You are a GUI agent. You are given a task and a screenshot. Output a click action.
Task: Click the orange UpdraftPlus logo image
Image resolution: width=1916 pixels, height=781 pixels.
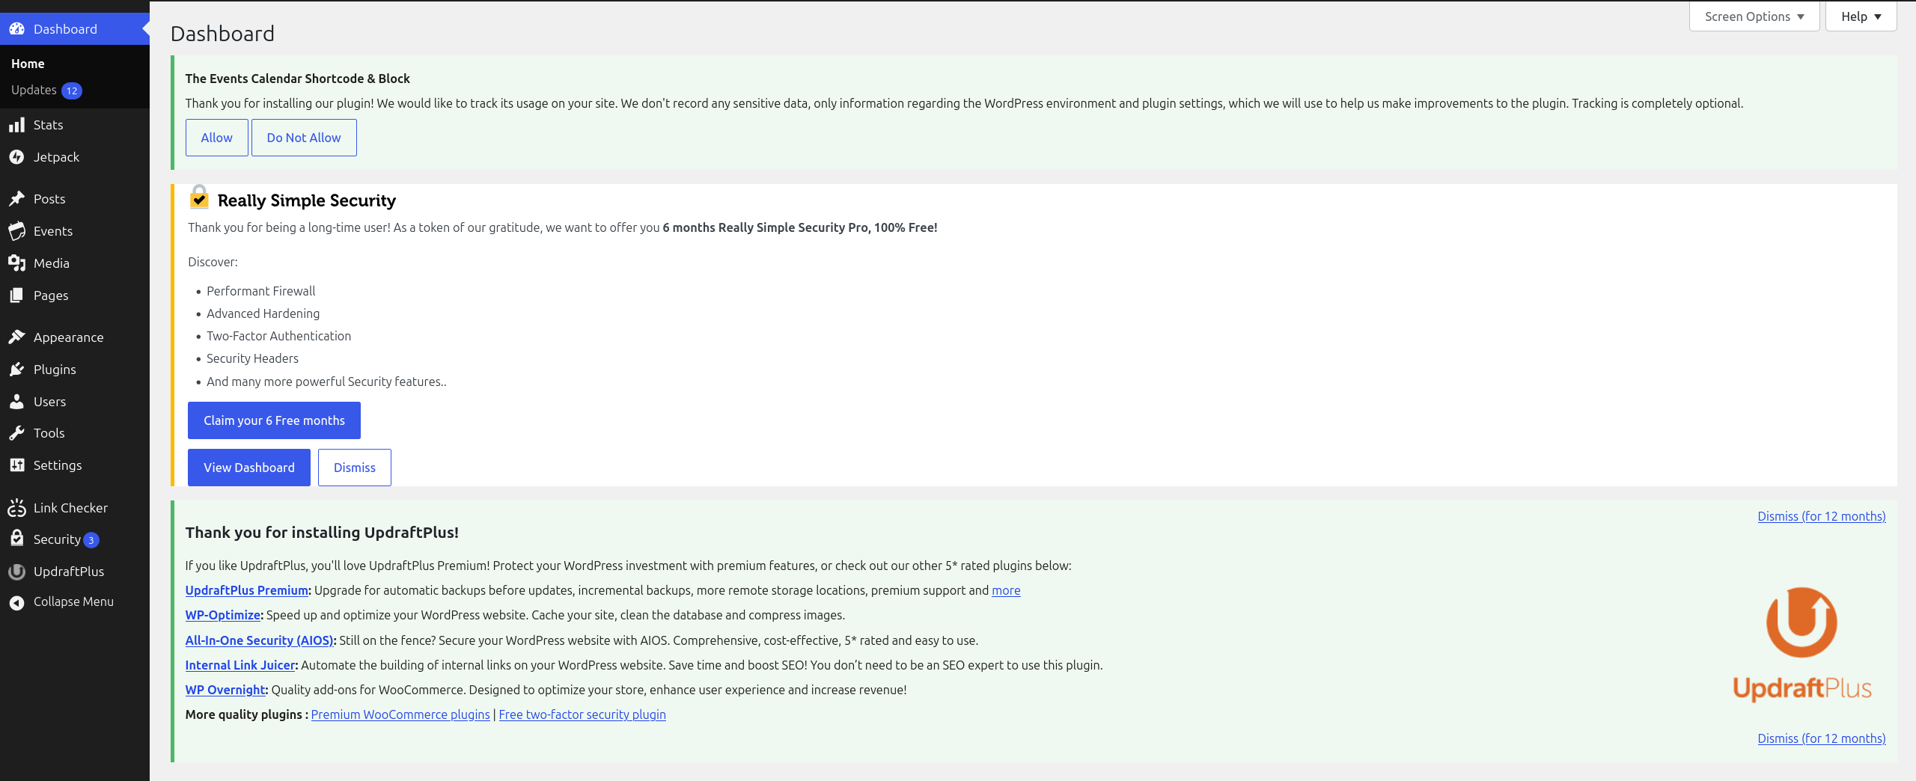(1801, 644)
